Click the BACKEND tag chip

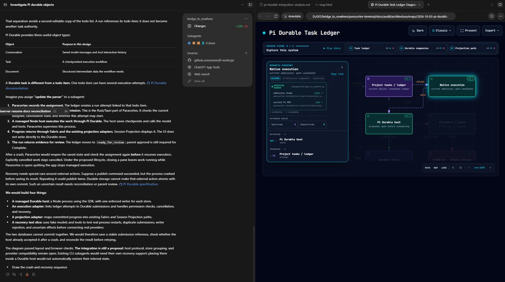275,78
